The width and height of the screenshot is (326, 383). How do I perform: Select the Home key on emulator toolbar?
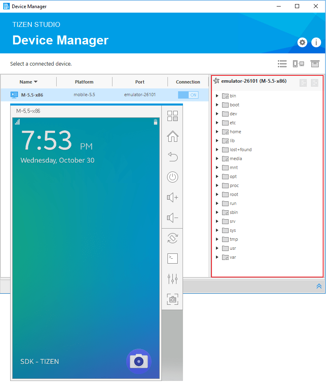(172, 136)
